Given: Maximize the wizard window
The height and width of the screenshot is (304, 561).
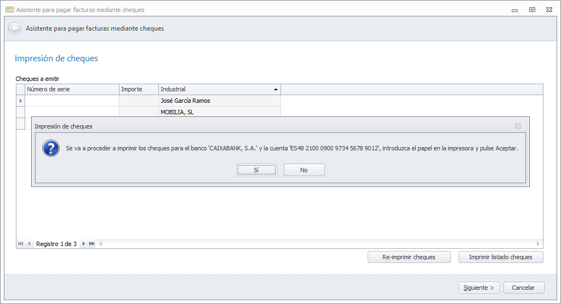Looking at the screenshot, I should (532, 10).
